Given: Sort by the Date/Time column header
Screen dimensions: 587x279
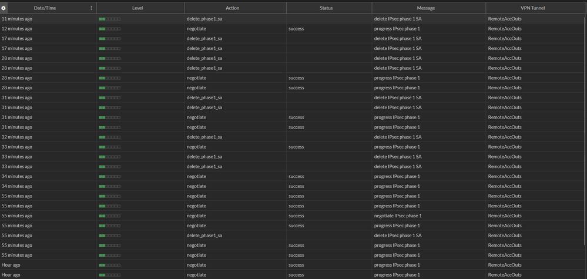Looking at the screenshot, I should coord(45,8).
